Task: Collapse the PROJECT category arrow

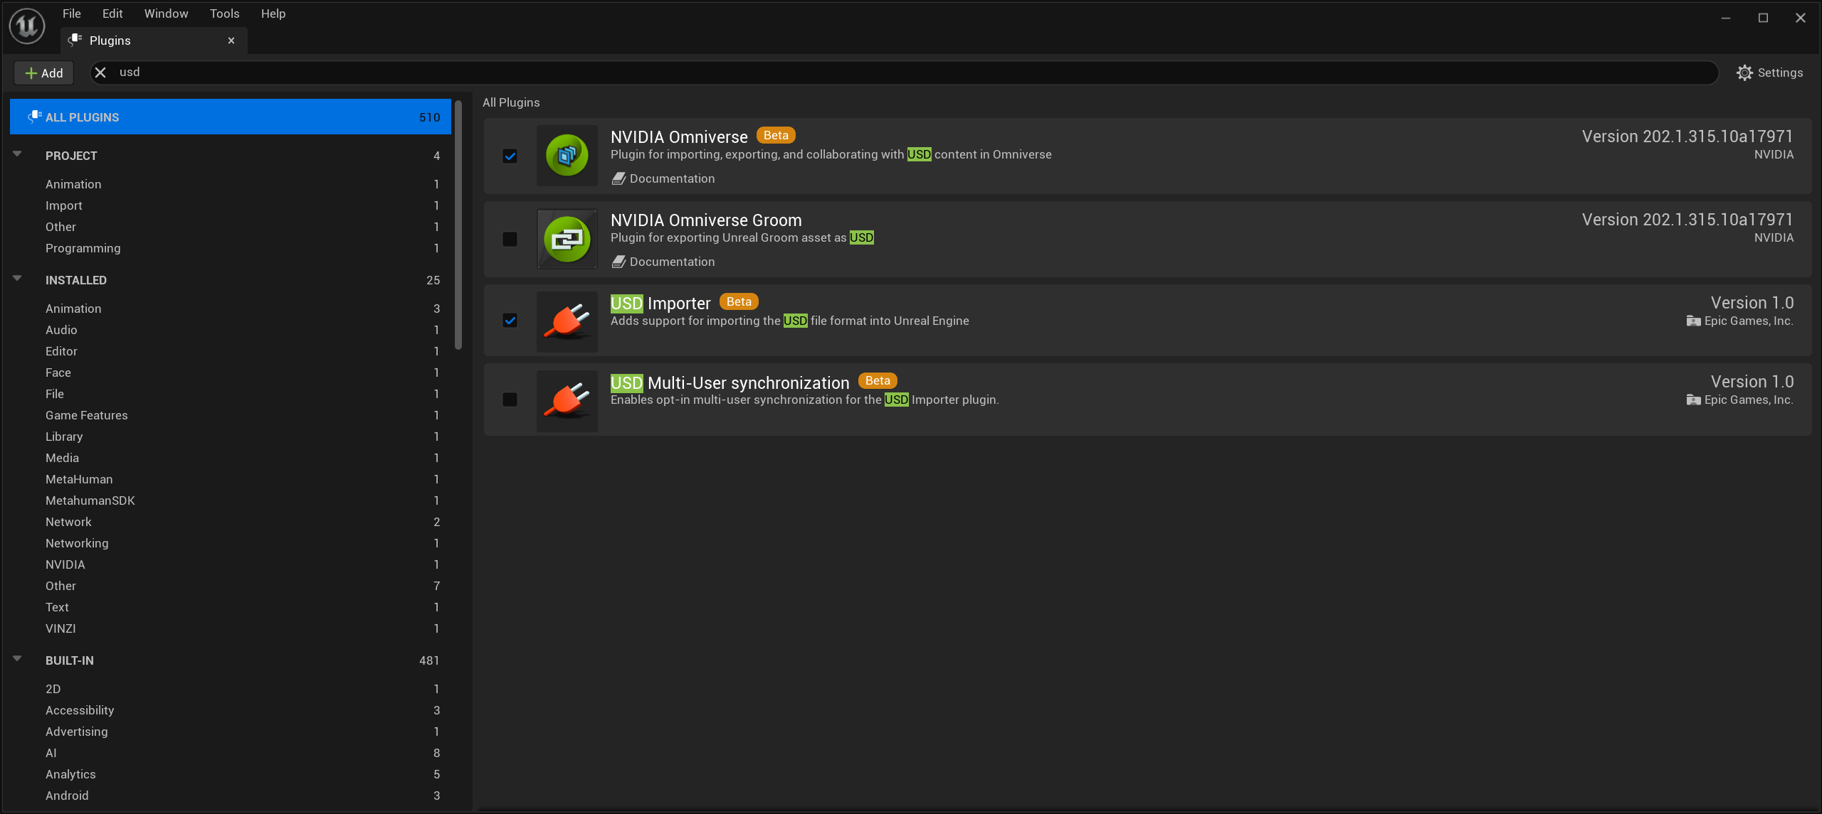Action: (17, 154)
